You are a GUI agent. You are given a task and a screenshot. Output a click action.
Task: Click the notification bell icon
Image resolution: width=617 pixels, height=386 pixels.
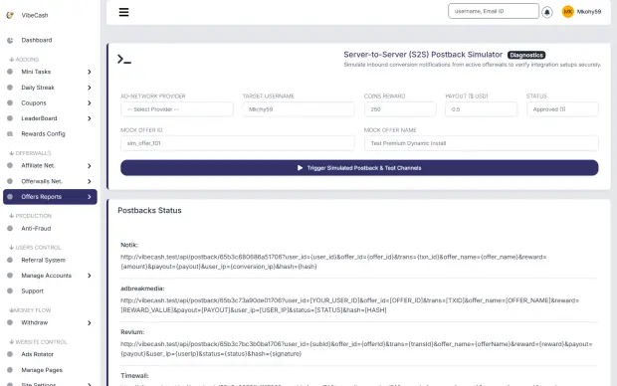pos(547,12)
